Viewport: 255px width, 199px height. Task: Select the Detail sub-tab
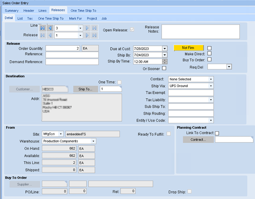(x=9, y=18)
